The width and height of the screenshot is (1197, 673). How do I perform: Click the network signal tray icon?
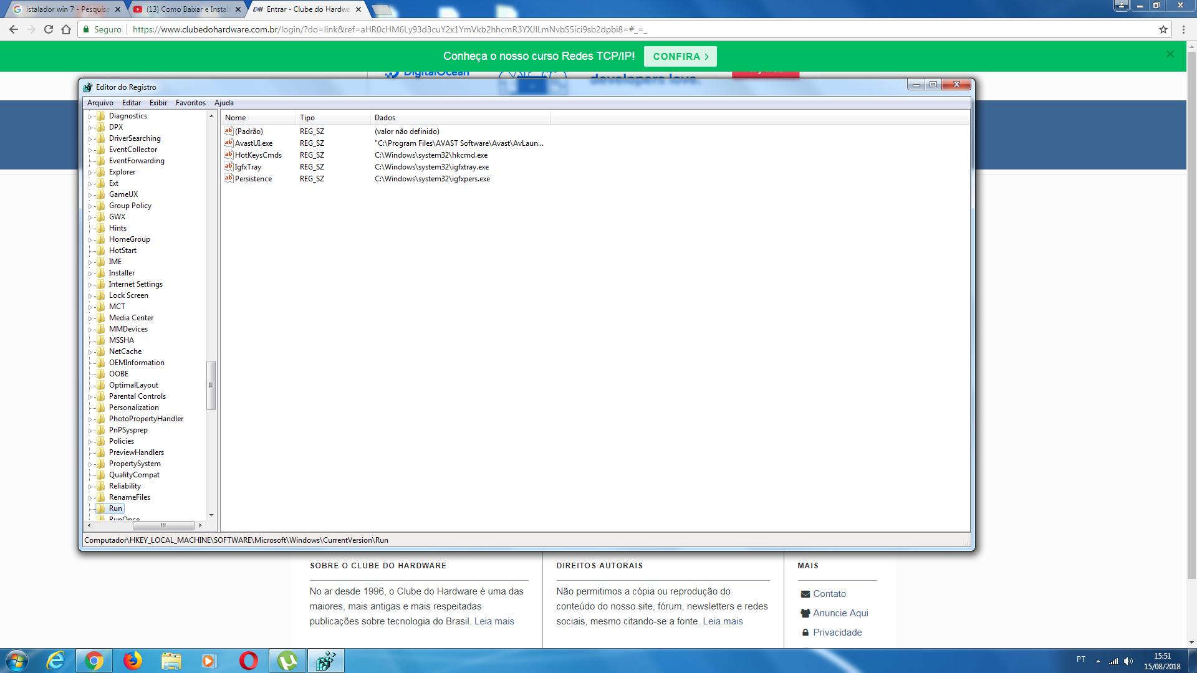[1113, 661]
